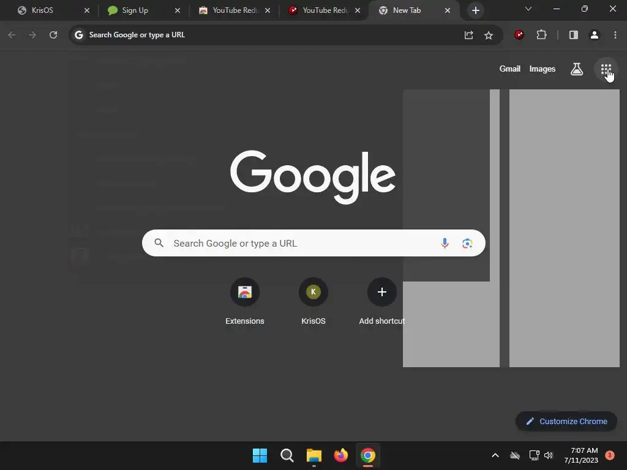Image resolution: width=627 pixels, height=470 pixels.
Task: Open the network status tray icon
Action: (x=534, y=455)
